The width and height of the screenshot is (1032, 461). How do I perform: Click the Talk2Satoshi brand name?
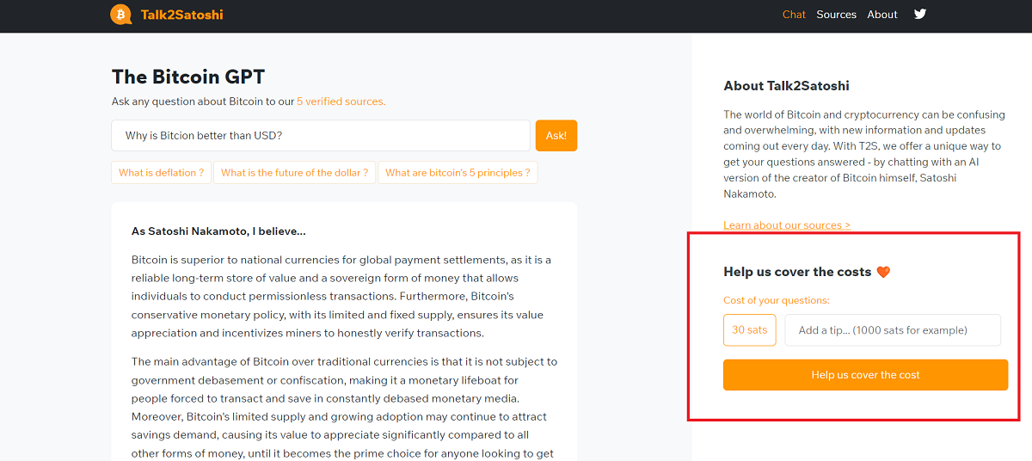182,15
